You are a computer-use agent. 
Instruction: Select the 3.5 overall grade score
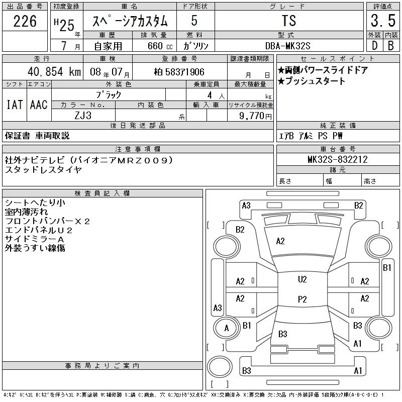tap(383, 21)
